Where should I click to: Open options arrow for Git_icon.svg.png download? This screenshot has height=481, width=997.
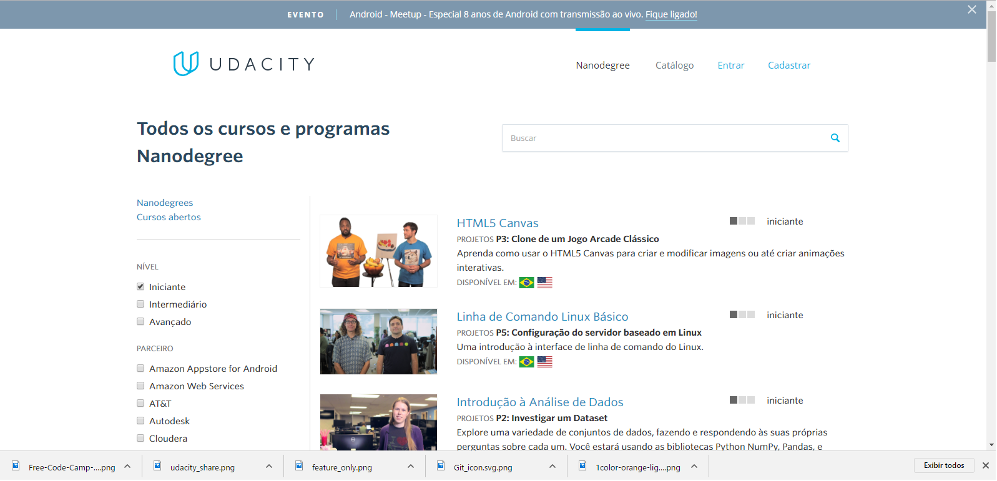(553, 466)
